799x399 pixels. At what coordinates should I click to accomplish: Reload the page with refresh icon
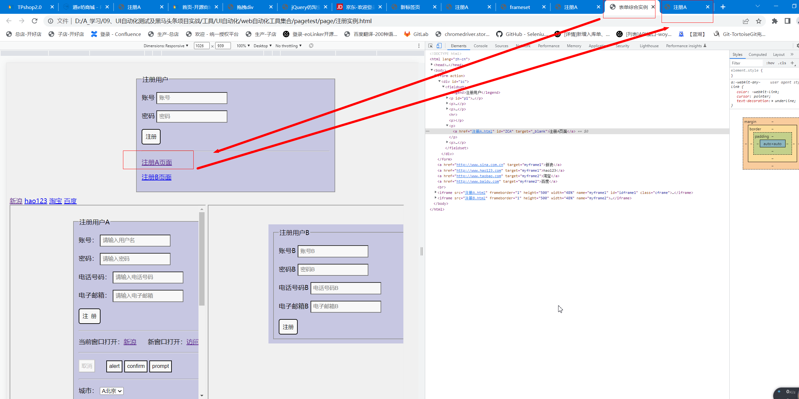pos(35,21)
